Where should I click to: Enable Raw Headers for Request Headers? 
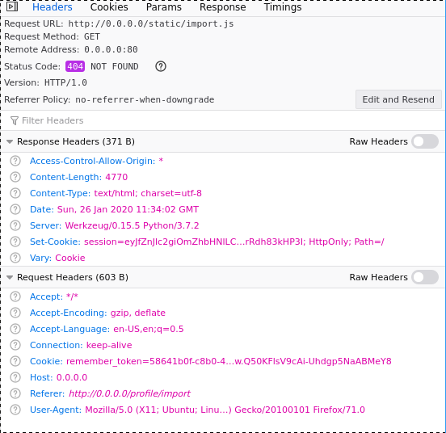coord(425,277)
